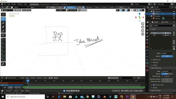Expand the Relations subpanel
The height and width of the screenshot is (99, 176).
tap(155, 62)
